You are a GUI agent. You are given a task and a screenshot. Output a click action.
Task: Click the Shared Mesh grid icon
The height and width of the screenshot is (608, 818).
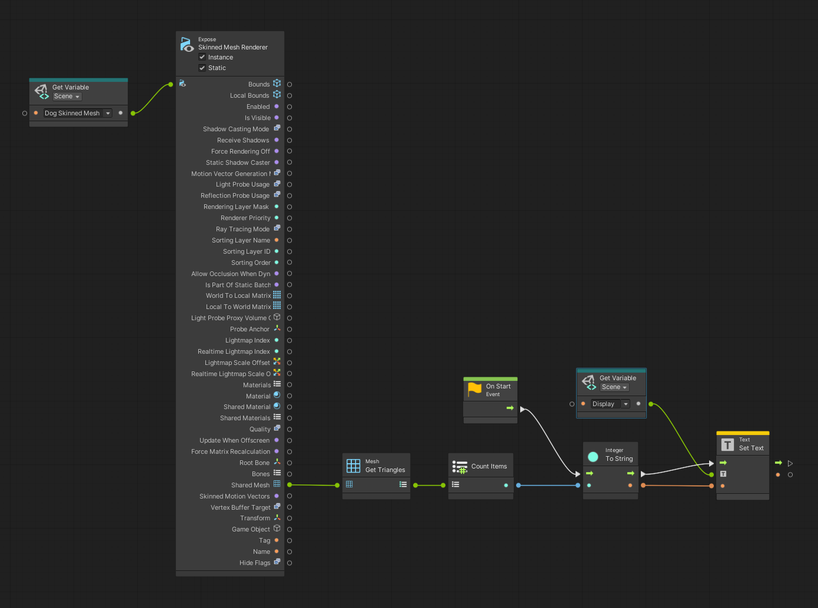[277, 484]
